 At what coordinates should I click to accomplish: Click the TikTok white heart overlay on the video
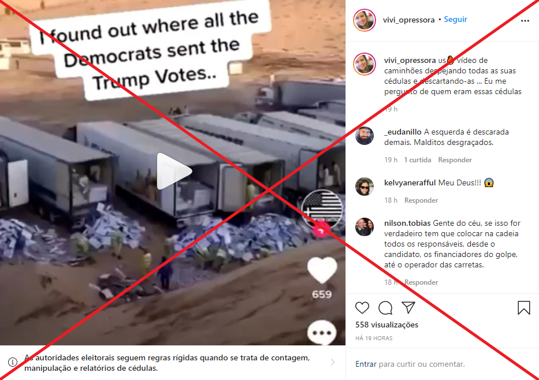pyautogui.click(x=322, y=270)
